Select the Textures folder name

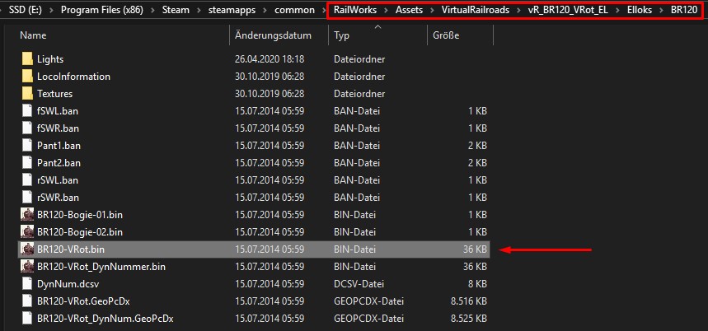point(54,94)
